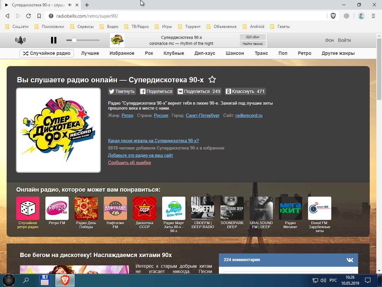The width and height of the screenshot is (382, 287).
Task: Open the Избранное menu item
Action: point(122,53)
